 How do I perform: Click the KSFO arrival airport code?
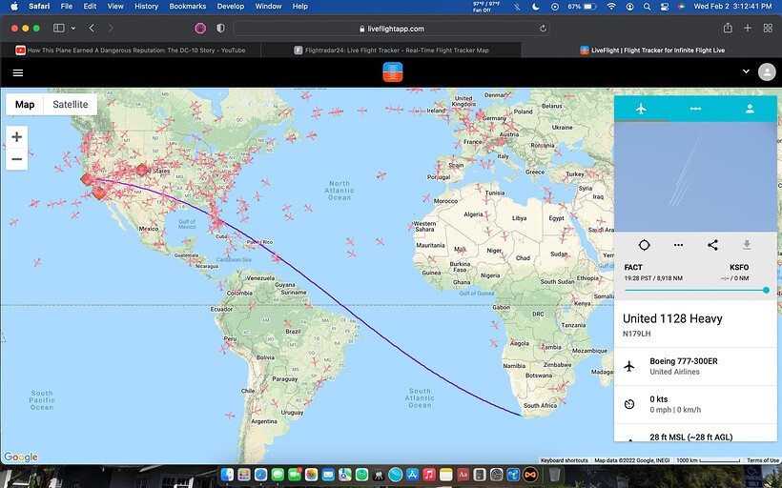[x=739, y=267]
